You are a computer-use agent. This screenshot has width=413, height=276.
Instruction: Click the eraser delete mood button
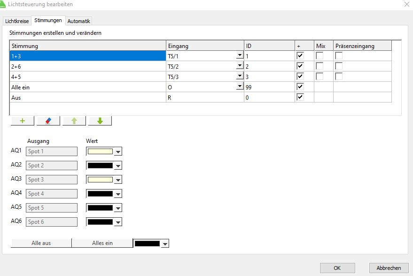point(48,121)
